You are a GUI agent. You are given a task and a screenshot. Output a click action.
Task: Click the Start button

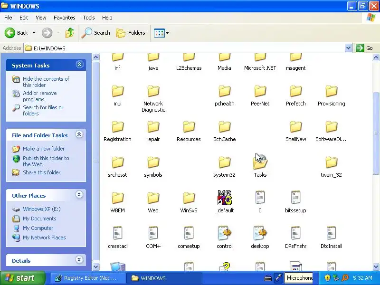click(x=23, y=278)
